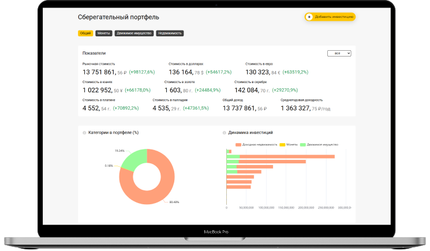Switch to the Общий tab
Screen dimensions: 430x251
coord(85,33)
